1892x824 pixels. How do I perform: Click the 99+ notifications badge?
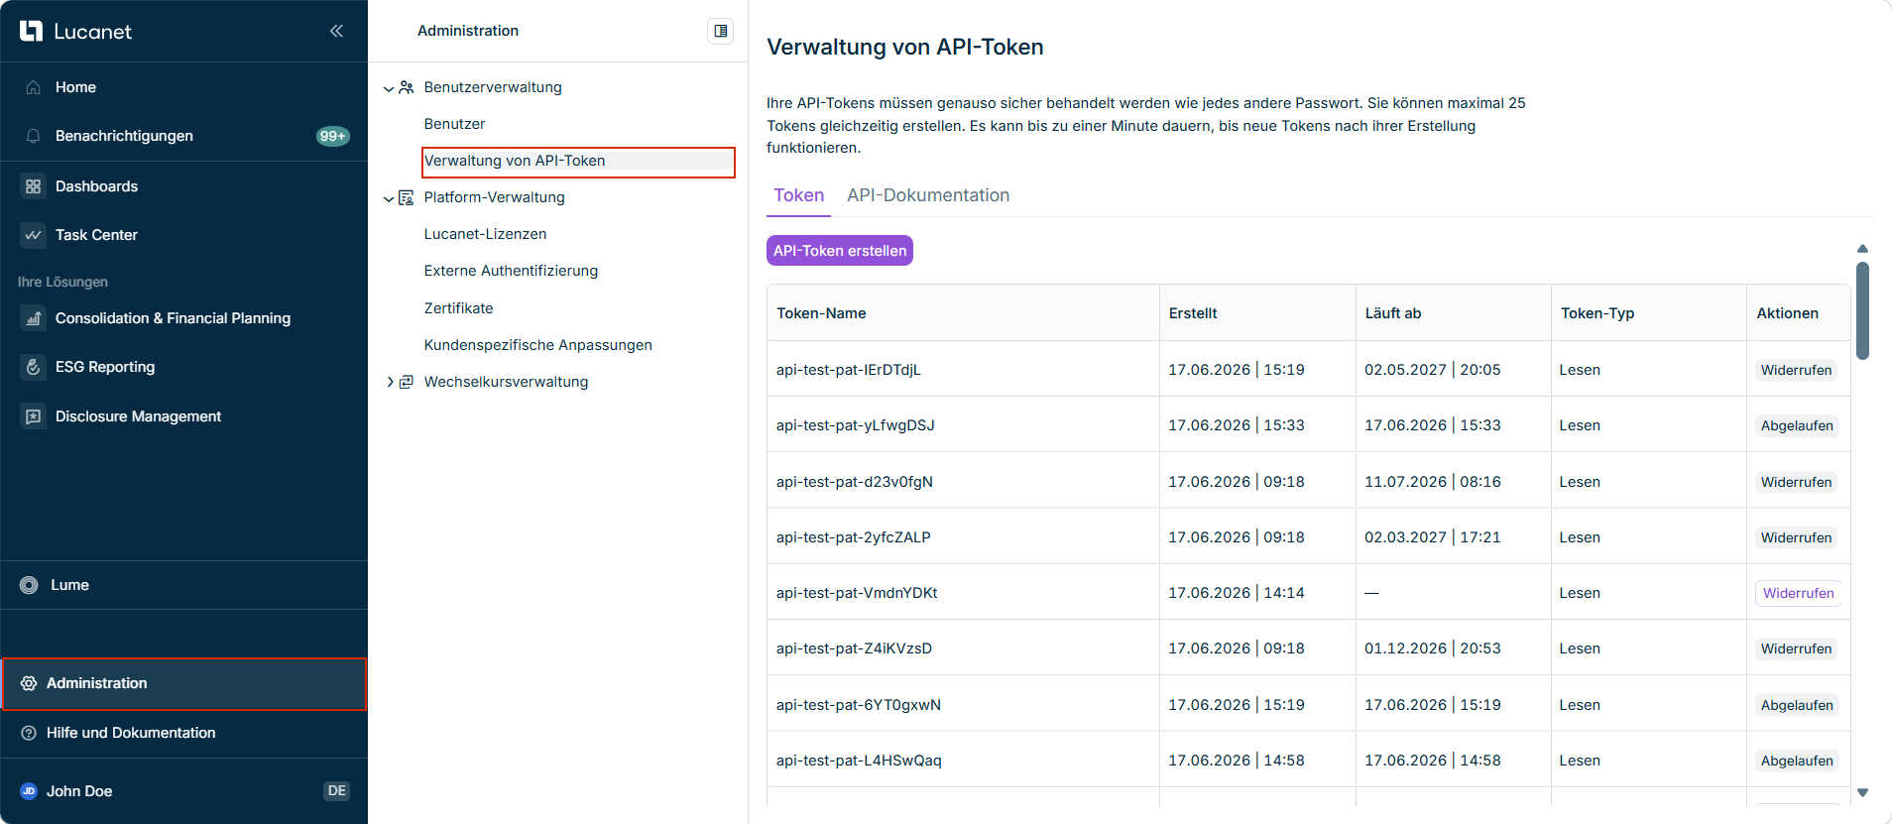[x=332, y=136]
